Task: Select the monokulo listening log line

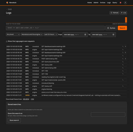Action: click(x=66, y=83)
